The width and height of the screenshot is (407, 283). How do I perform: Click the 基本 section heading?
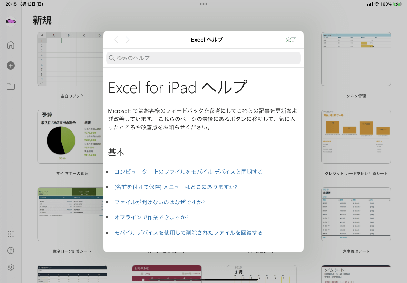116,152
